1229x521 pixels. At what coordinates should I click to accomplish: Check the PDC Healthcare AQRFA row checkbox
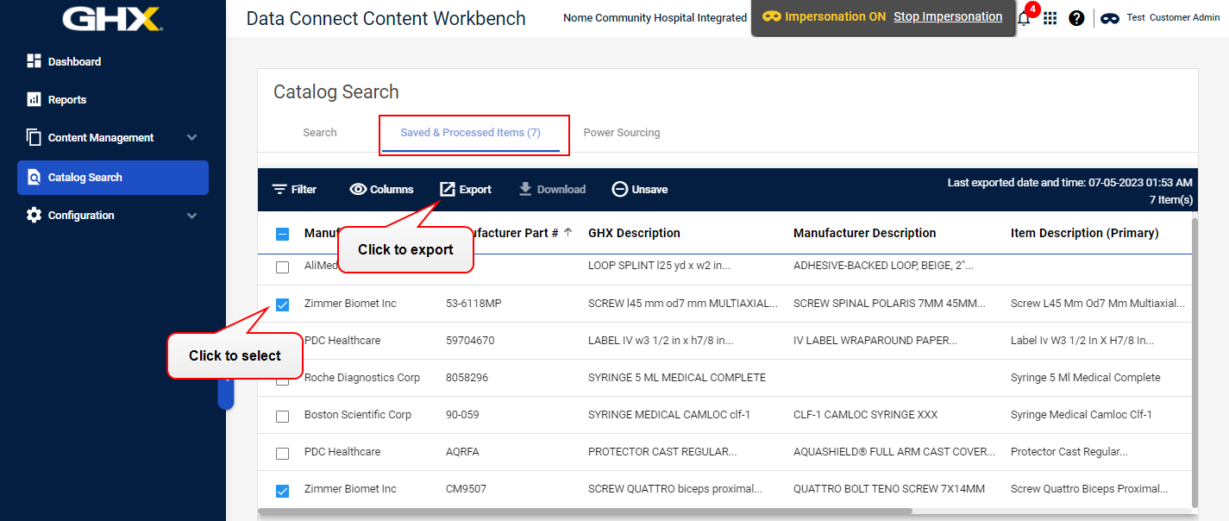tap(282, 453)
